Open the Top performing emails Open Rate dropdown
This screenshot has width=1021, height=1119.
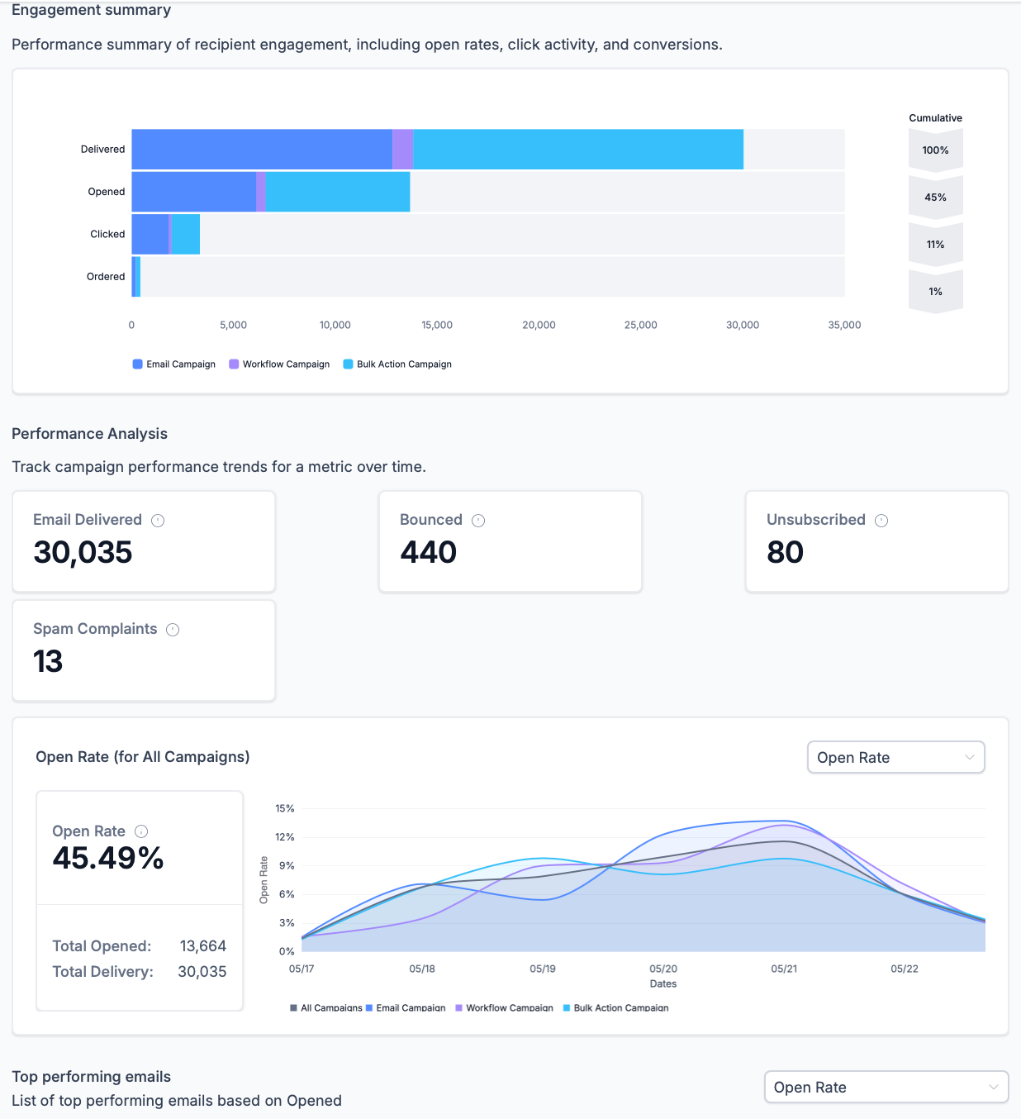click(x=886, y=1087)
